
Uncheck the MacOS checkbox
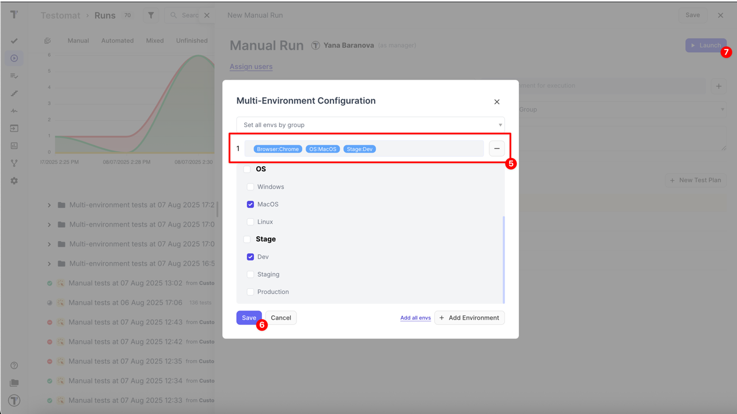[250, 204]
